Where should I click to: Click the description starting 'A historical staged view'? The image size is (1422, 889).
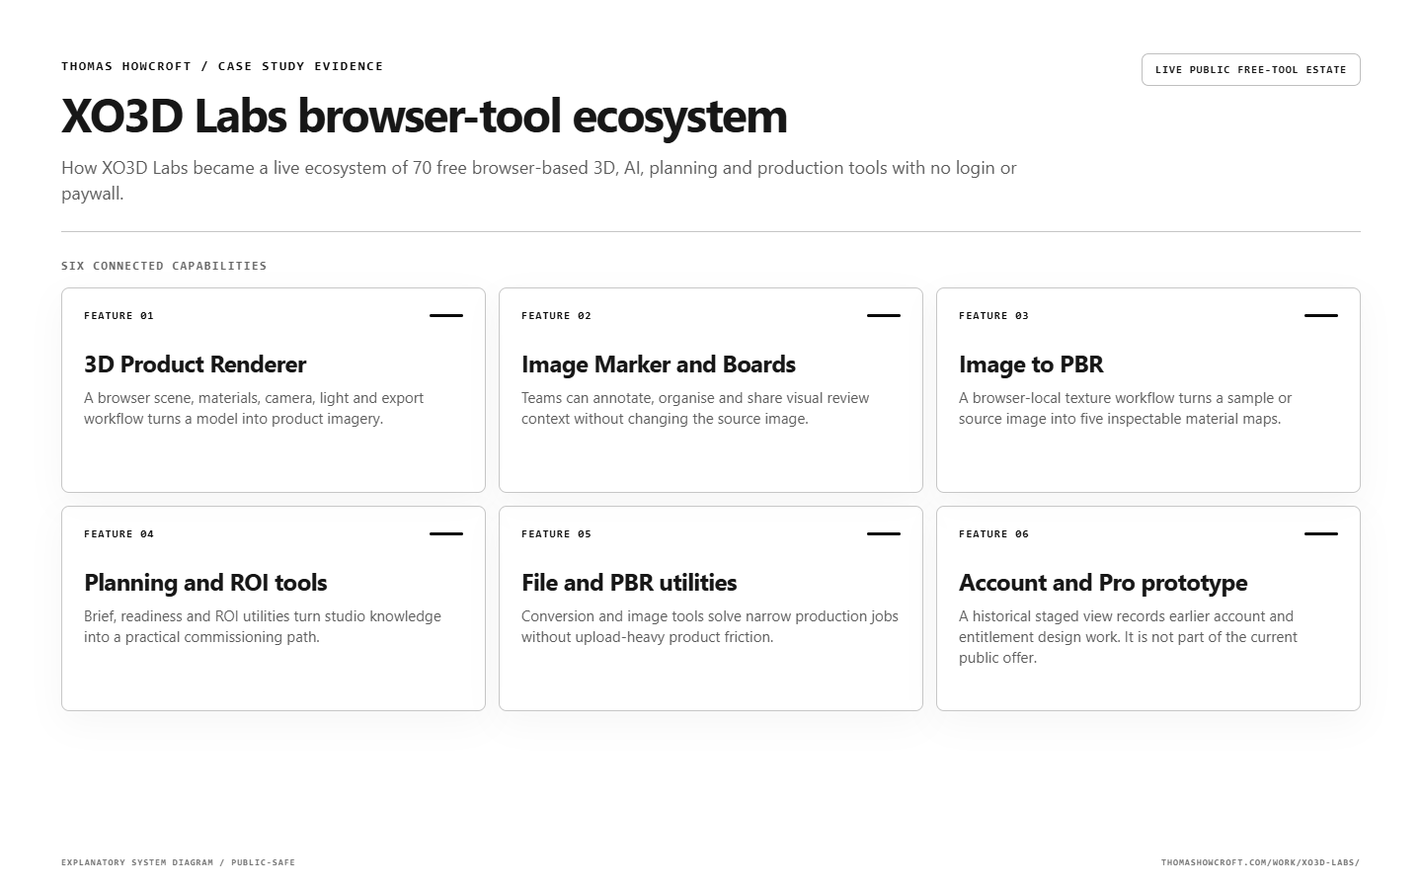coord(1128,637)
